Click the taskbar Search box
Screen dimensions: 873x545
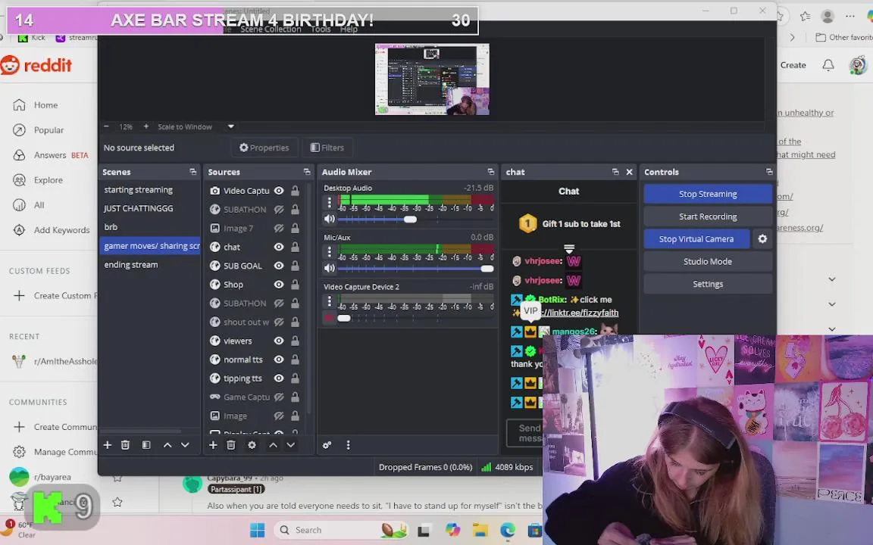(339, 530)
